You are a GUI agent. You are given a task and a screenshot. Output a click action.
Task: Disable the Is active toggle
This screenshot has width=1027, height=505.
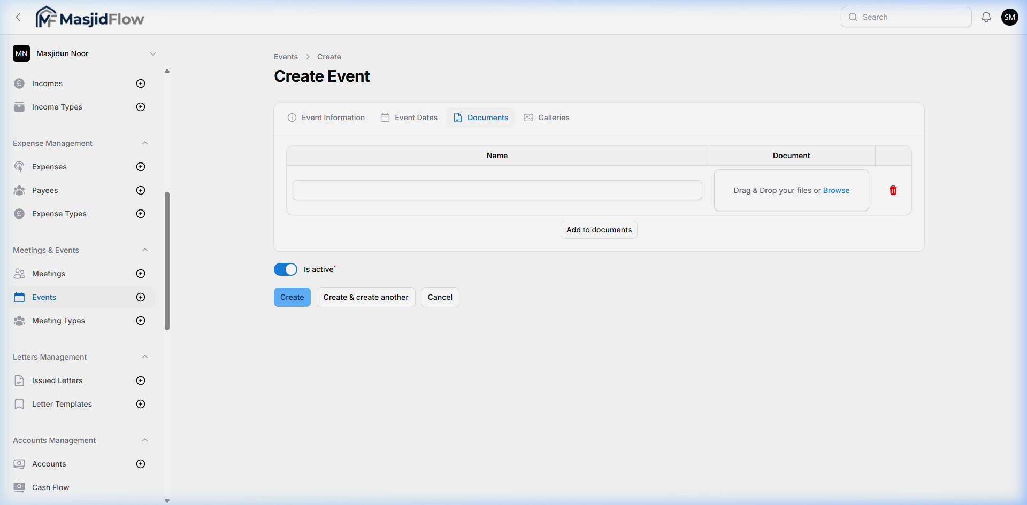[x=286, y=269]
